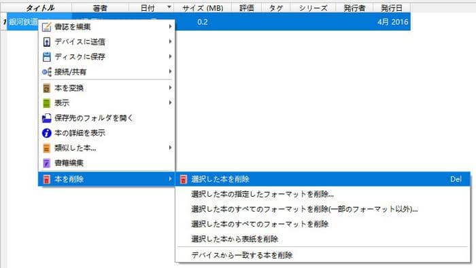This screenshot has height=268, width=476.
Task: Click row number 1 header
Action: coord(3,22)
